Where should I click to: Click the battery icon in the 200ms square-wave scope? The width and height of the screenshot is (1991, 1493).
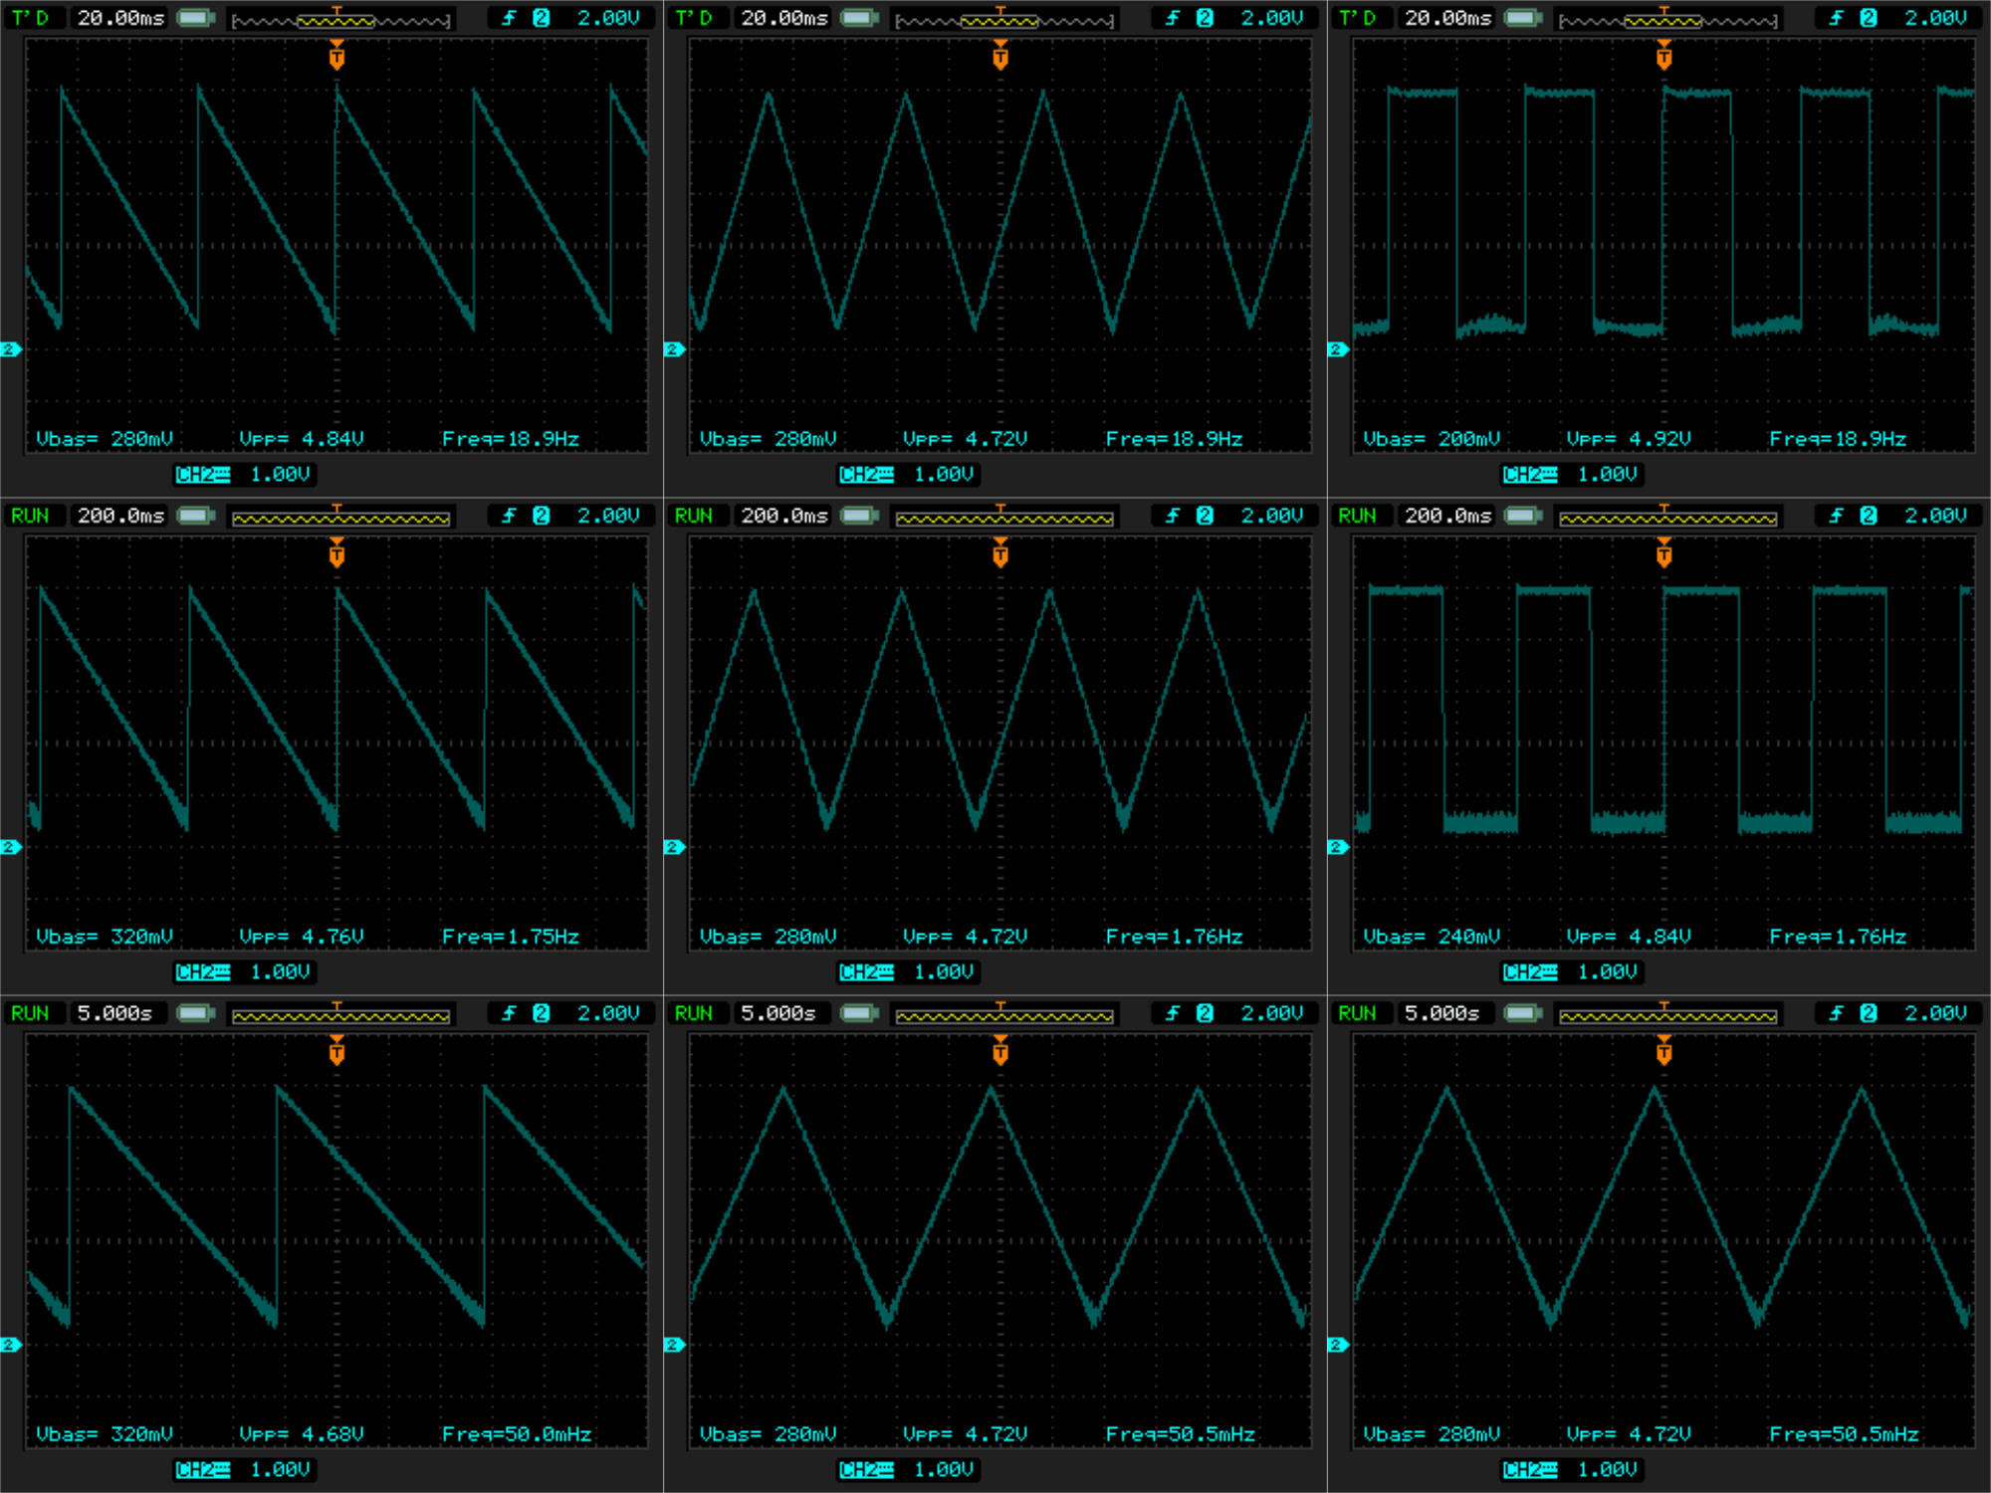click(1523, 516)
